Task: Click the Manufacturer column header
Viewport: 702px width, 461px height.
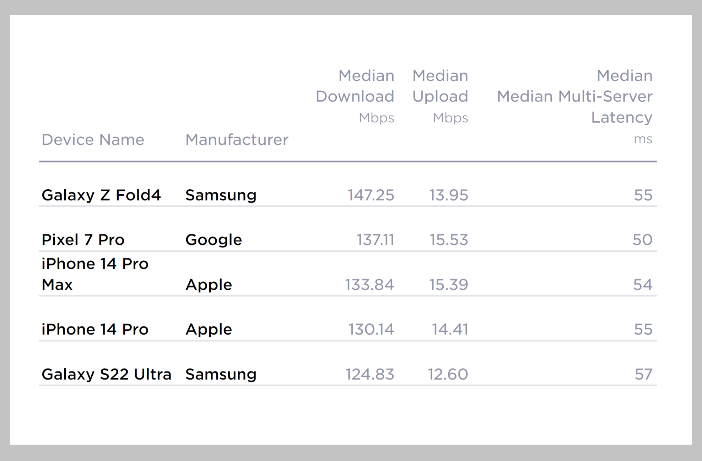Action: coord(237,140)
